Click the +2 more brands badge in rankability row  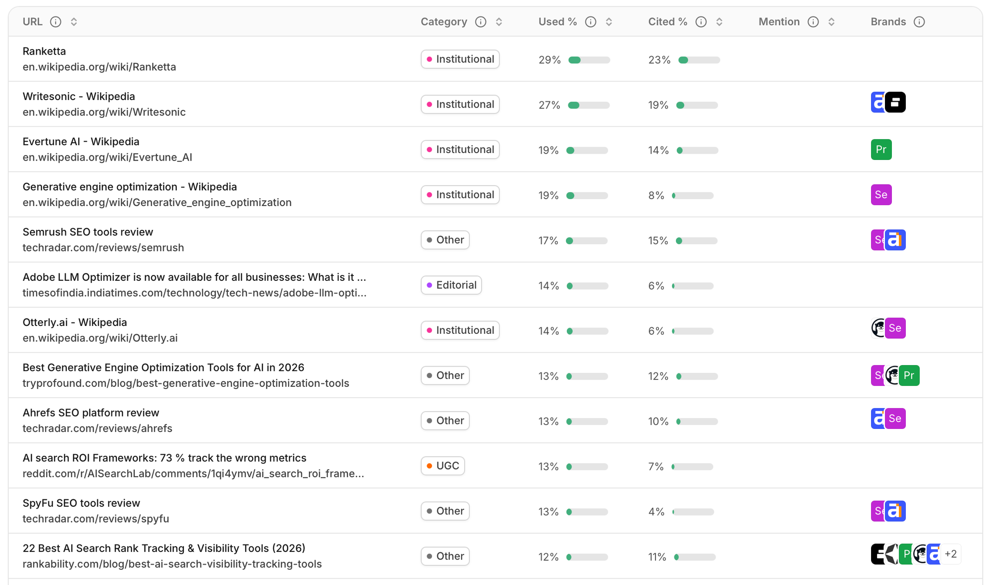pyautogui.click(x=950, y=554)
